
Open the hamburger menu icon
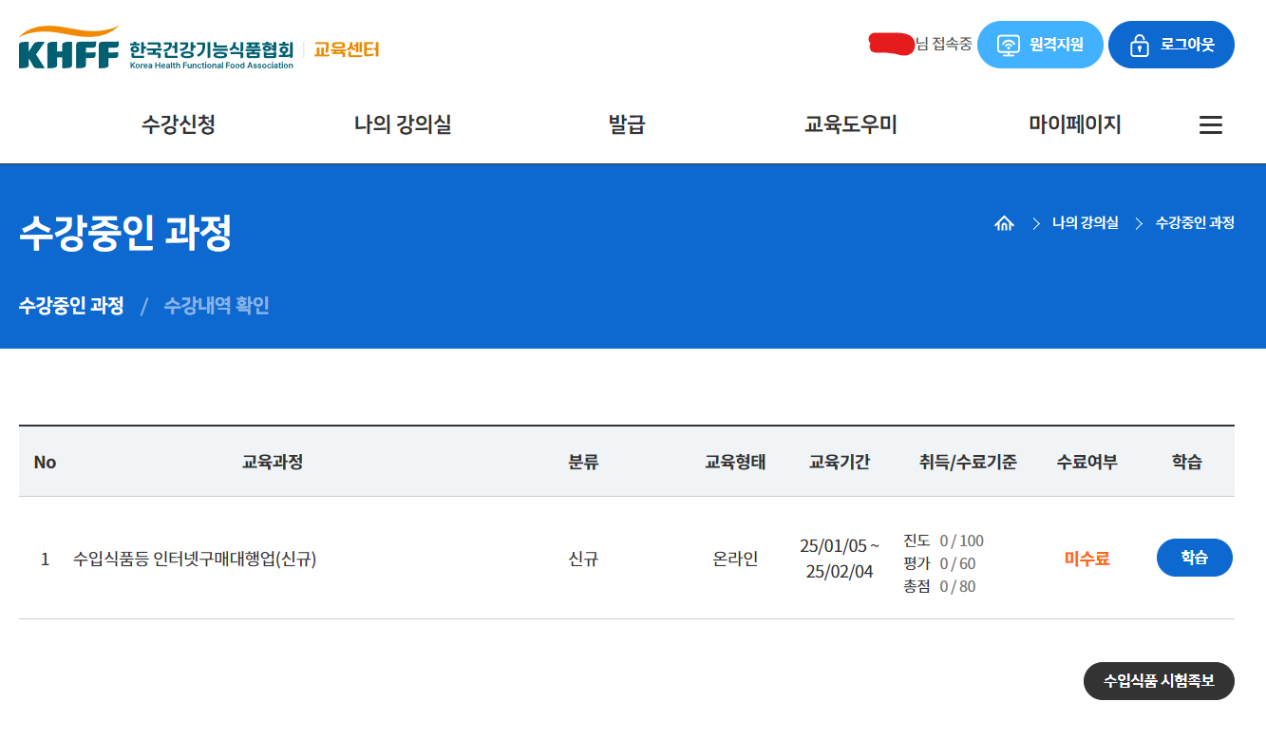tap(1211, 123)
